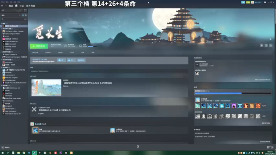276x155 pixels.
Task: Click the activity post input field
Action: coord(109,71)
